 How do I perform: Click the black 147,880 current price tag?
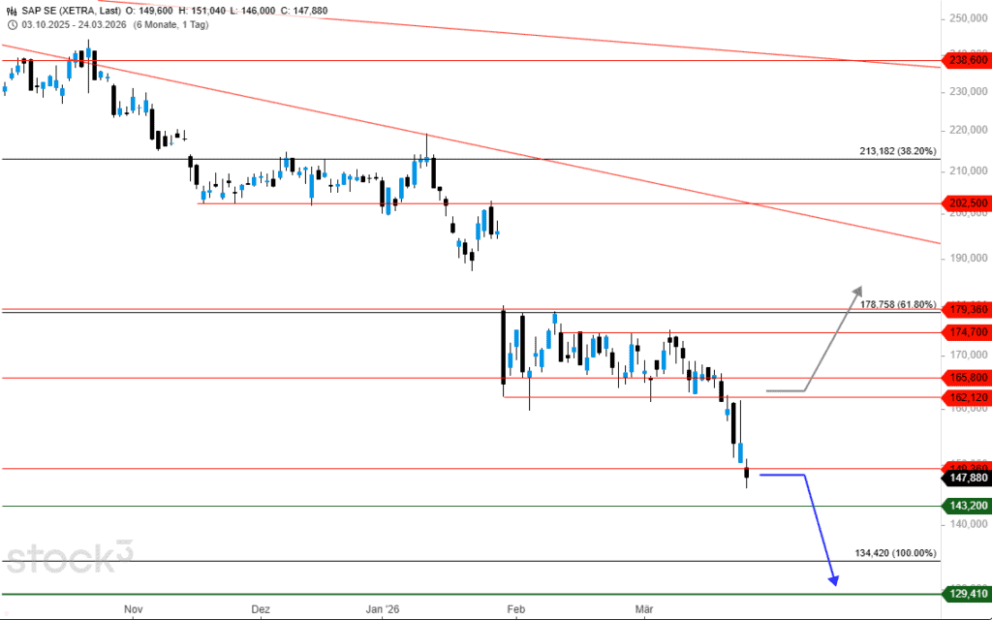point(965,477)
